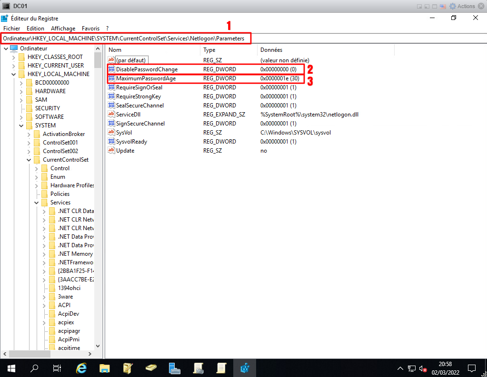Open the Edition menu
The image size is (487, 377).
click(35, 29)
